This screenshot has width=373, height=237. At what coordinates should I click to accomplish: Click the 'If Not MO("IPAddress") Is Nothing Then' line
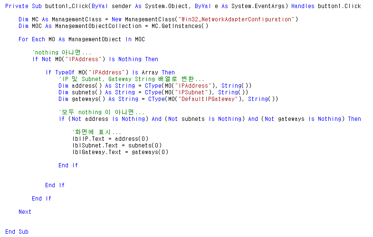point(95,59)
